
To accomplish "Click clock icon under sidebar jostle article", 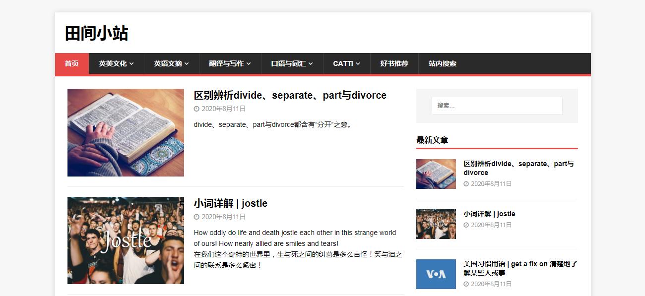I will pyautogui.click(x=466, y=225).
